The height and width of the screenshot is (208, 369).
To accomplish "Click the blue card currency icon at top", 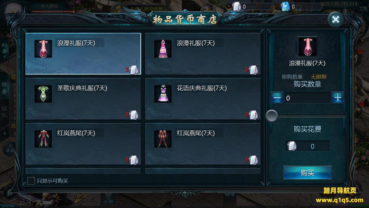I will pos(285,6).
